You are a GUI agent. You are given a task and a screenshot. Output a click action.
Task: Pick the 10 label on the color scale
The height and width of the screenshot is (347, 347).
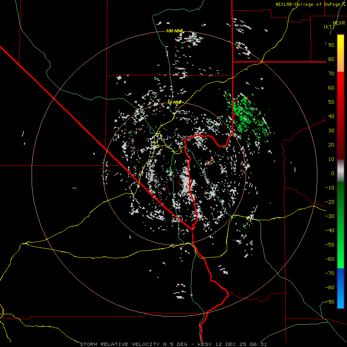click(x=331, y=159)
